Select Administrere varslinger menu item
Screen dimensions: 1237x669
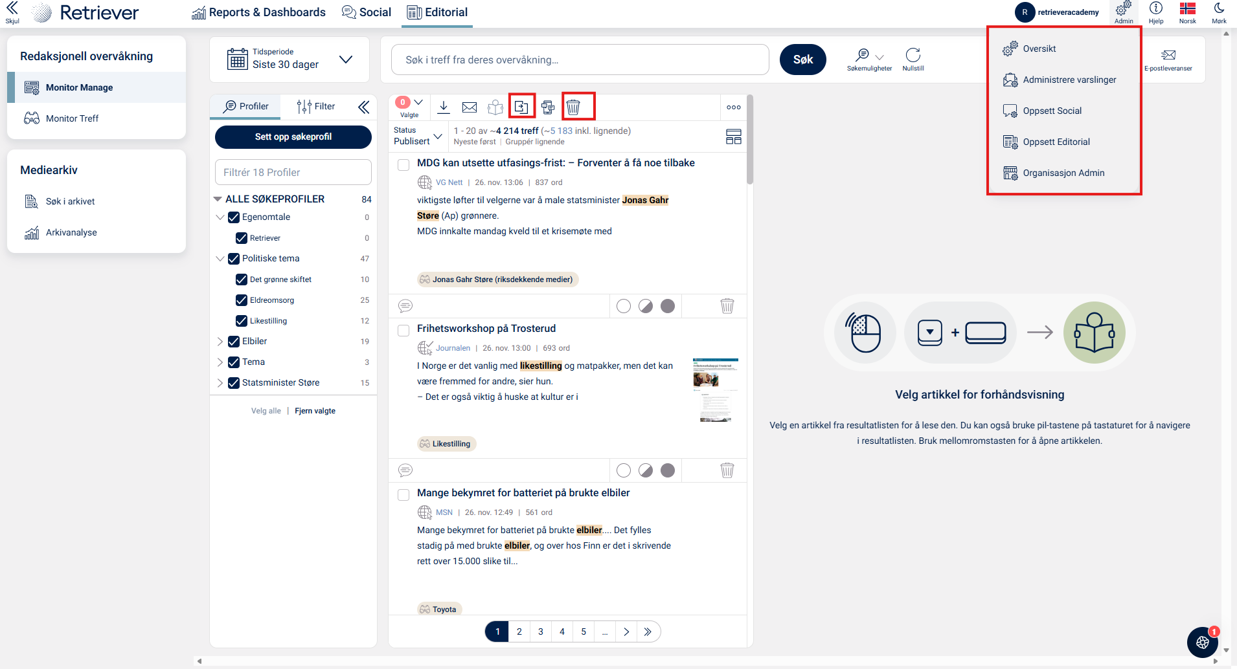(1063, 80)
